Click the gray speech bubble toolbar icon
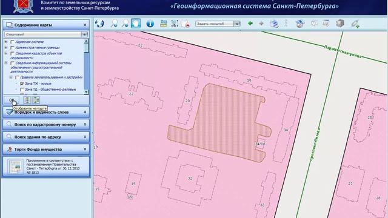 (x=314, y=24)
